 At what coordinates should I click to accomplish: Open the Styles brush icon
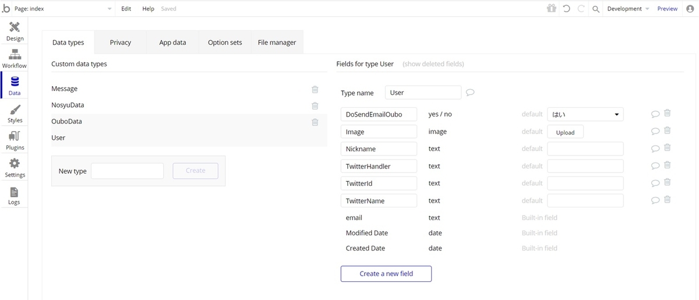pos(15,110)
